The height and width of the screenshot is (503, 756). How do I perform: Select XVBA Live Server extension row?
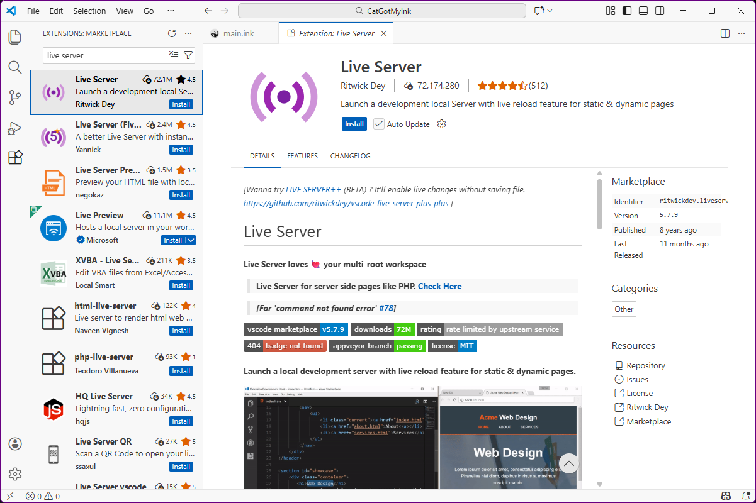tap(116, 273)
